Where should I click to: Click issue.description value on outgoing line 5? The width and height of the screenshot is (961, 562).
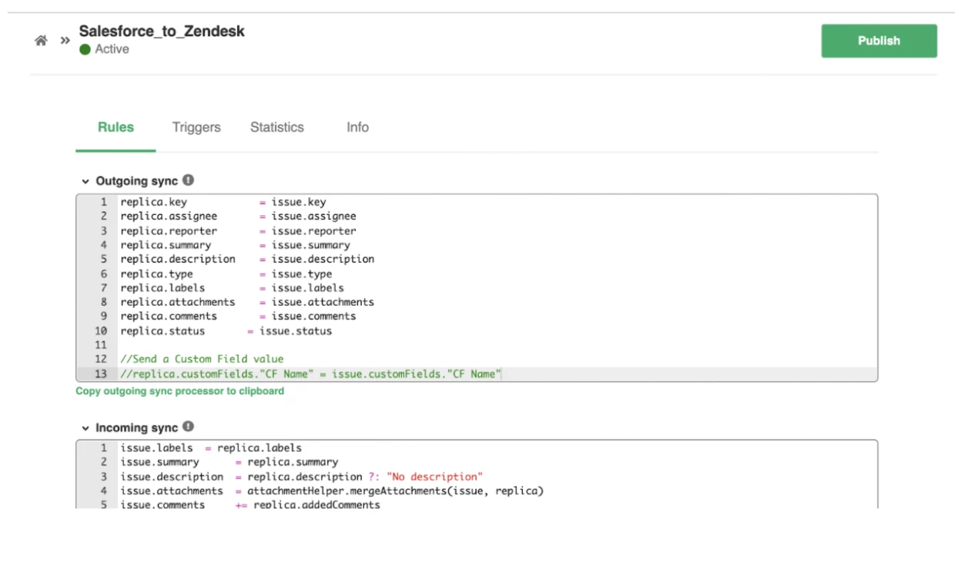coord(323,259)
